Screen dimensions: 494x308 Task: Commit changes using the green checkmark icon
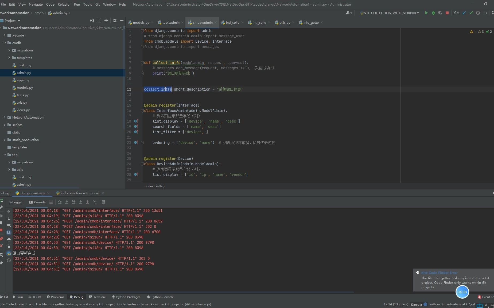pos(471,13)
